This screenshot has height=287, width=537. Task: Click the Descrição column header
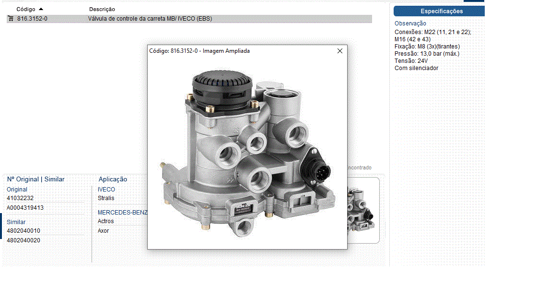(x=102, y=9)
